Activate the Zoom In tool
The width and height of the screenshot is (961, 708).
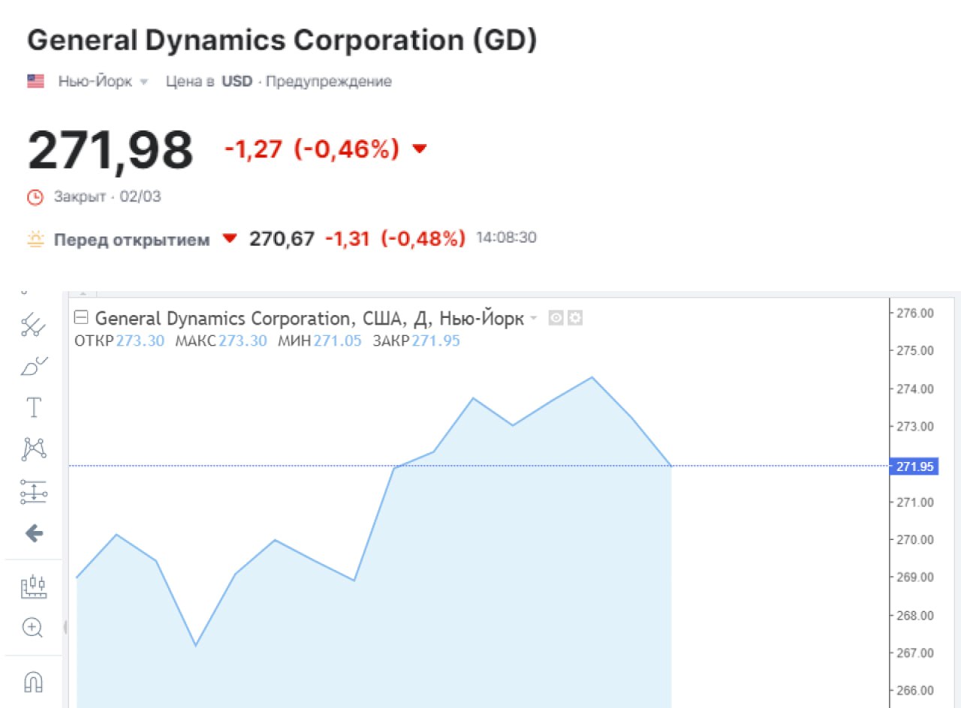point(33,627)
